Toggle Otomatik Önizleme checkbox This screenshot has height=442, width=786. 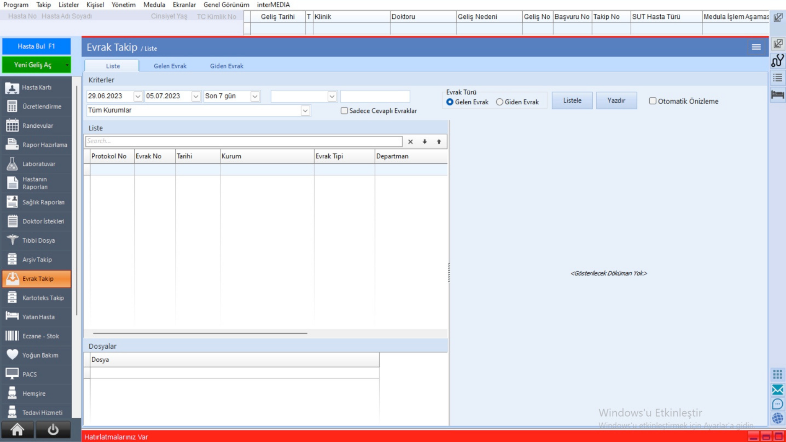(653, 101)
